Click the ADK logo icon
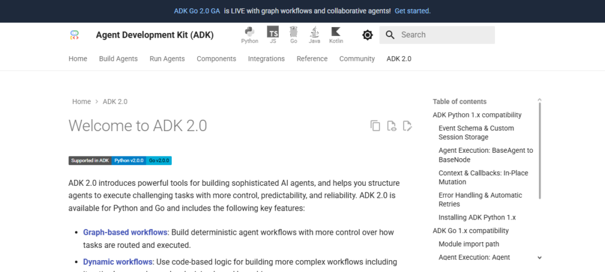The image size is (605, 272). [74, 35]
